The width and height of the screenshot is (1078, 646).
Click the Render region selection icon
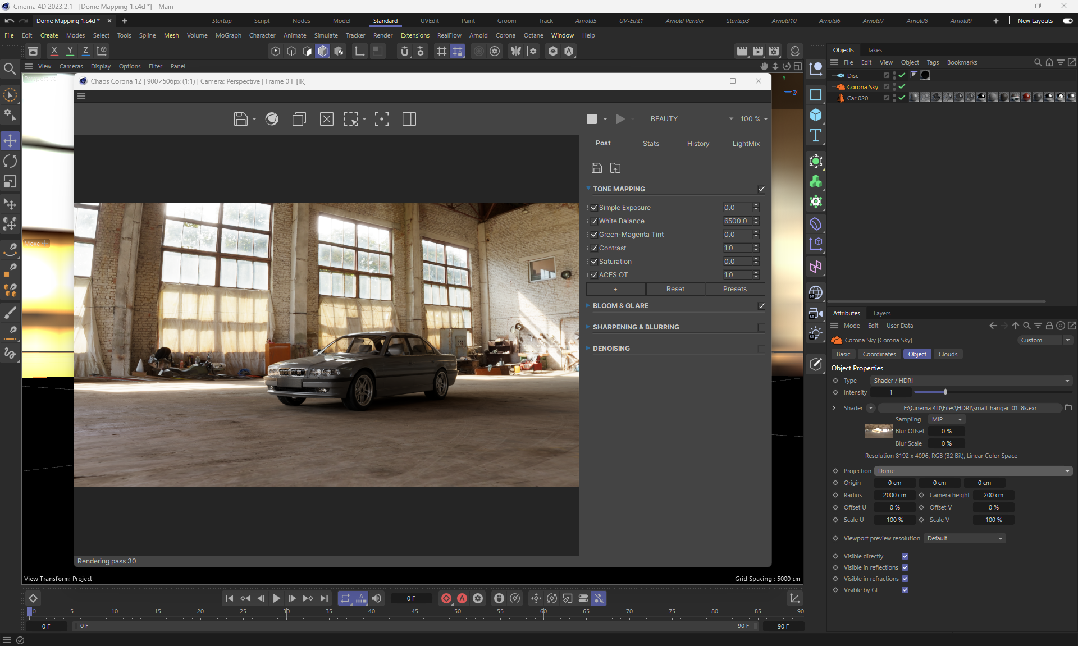[351, 119]
